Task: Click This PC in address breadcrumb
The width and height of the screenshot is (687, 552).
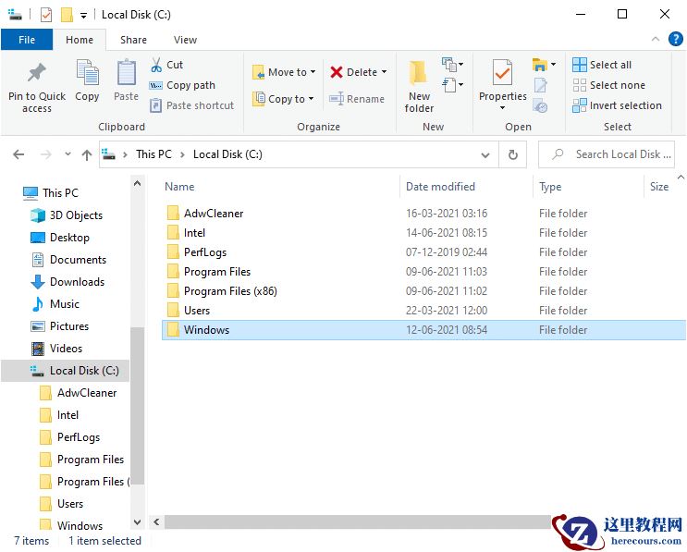Action: pyautogui.click(x=153, y=154)
